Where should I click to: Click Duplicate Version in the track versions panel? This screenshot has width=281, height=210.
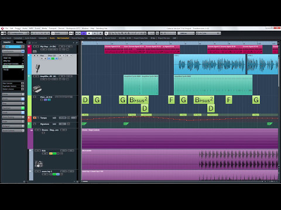pos(13,86)
